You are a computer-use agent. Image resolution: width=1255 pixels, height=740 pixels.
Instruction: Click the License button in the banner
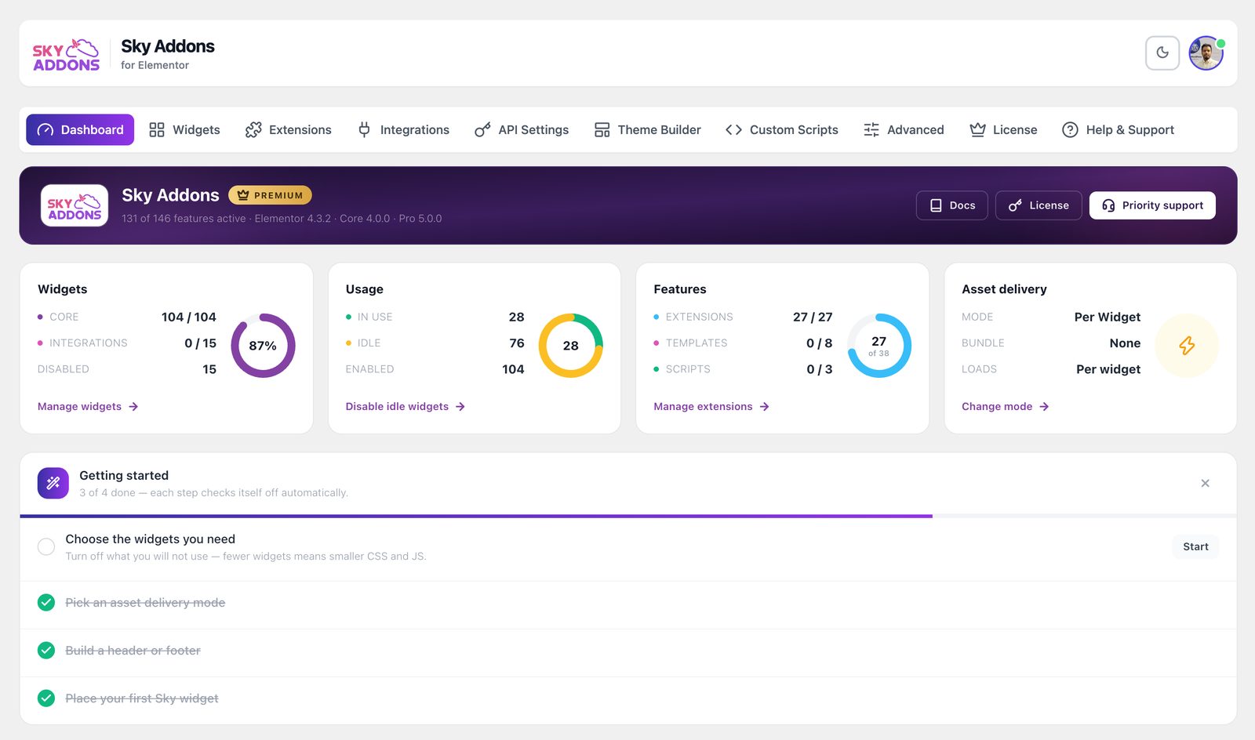[x=1039, y=205]
